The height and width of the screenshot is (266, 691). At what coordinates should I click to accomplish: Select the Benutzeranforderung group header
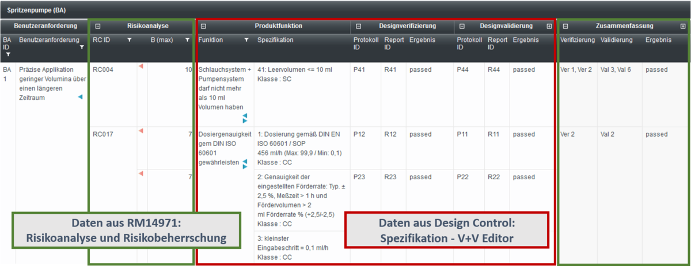[x=45, y=26]
